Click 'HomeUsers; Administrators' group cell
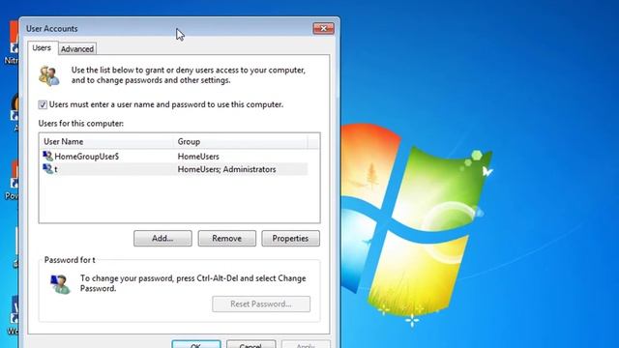The width and height of the screenshot is (619, 348). coord(226,169)
